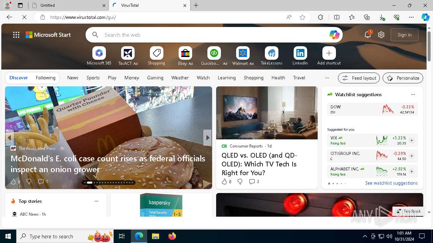This screenshot has width=433, height=243.
Task: Focus the Search the web field
Action: (214, 35)
